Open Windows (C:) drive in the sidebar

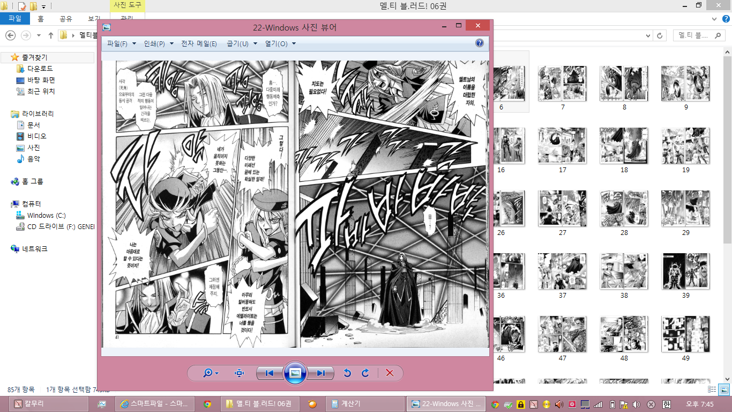tap(46, 215)
